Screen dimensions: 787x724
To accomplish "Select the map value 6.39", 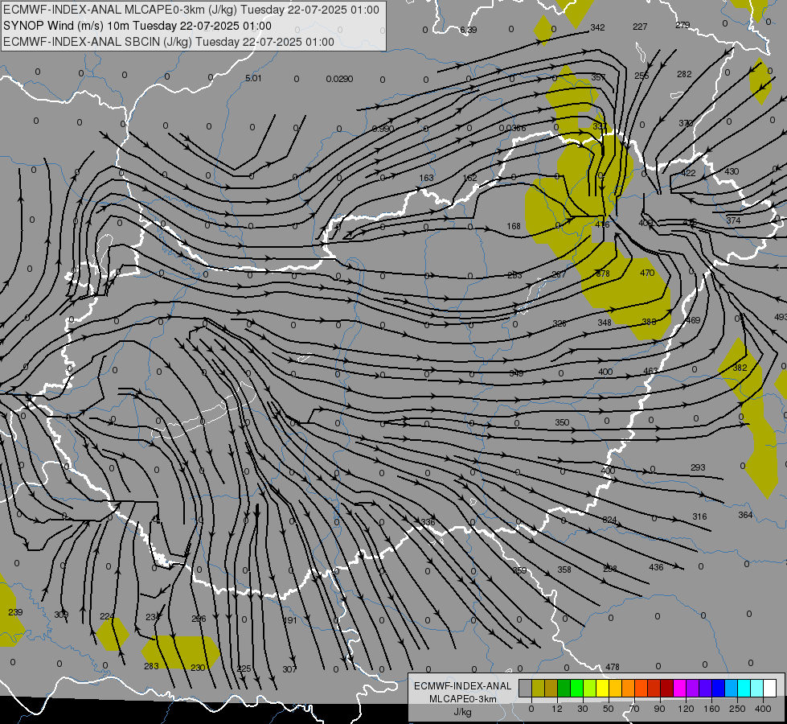I will tap(469, 30).
